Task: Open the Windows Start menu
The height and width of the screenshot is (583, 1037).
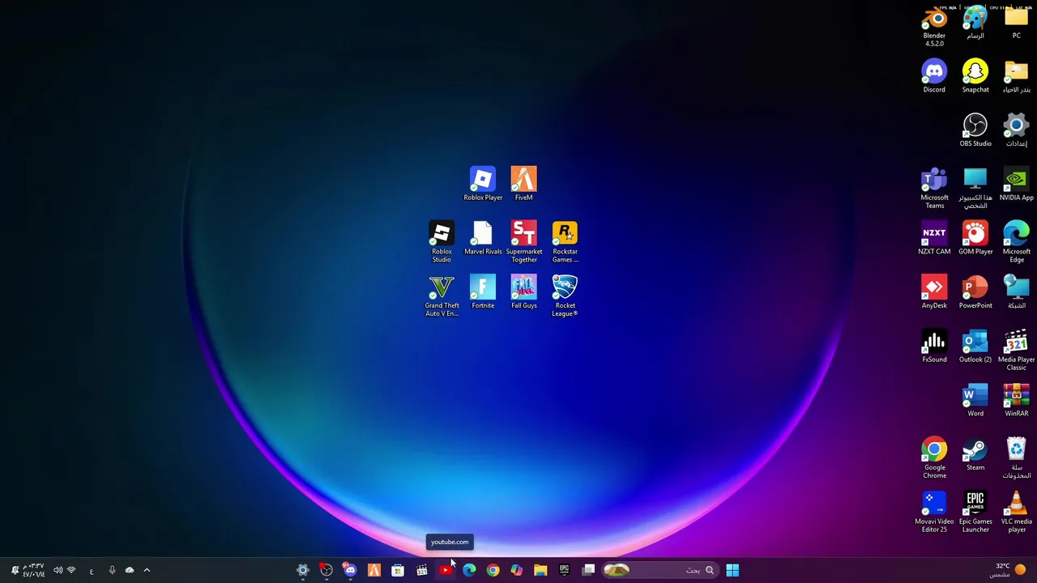Action: pos(732,570)
